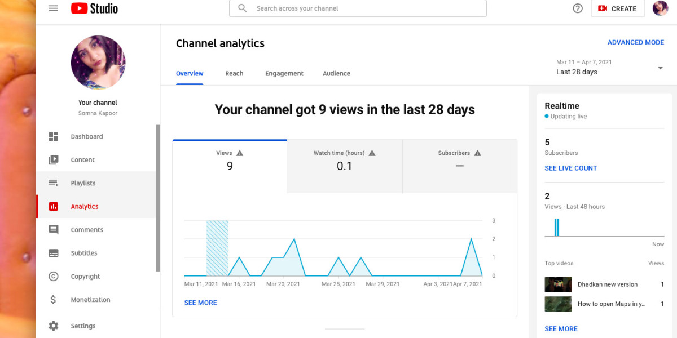Click the Content video icon
The height and width of the screenshot is (338, 677).
pos(54,160)
